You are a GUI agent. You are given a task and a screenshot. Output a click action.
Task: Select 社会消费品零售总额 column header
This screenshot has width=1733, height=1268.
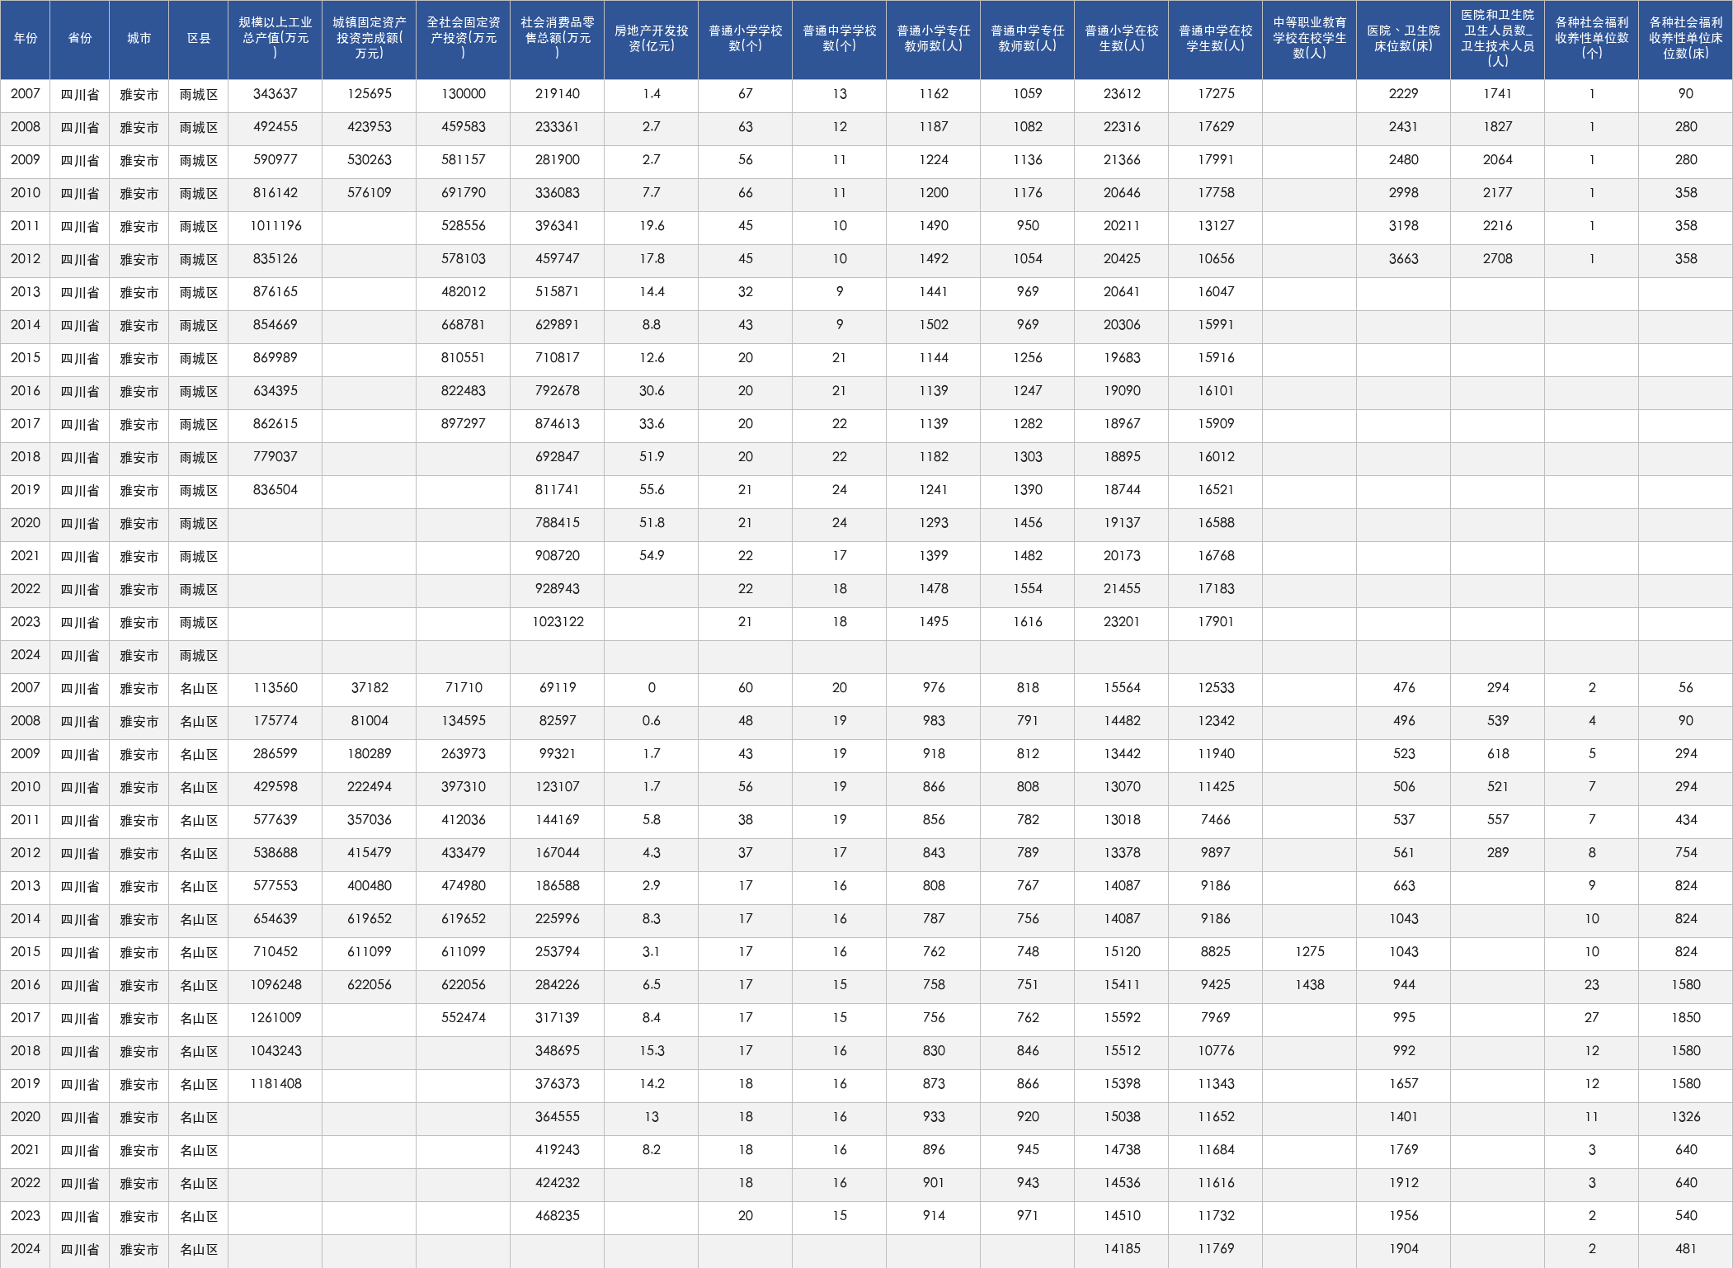[x=558, y=39]
